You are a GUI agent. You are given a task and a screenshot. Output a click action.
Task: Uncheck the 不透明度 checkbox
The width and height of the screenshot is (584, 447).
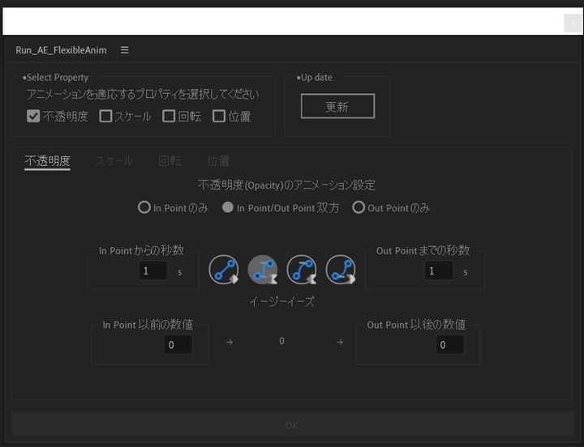pyautogui.click(x=33, y=116)
